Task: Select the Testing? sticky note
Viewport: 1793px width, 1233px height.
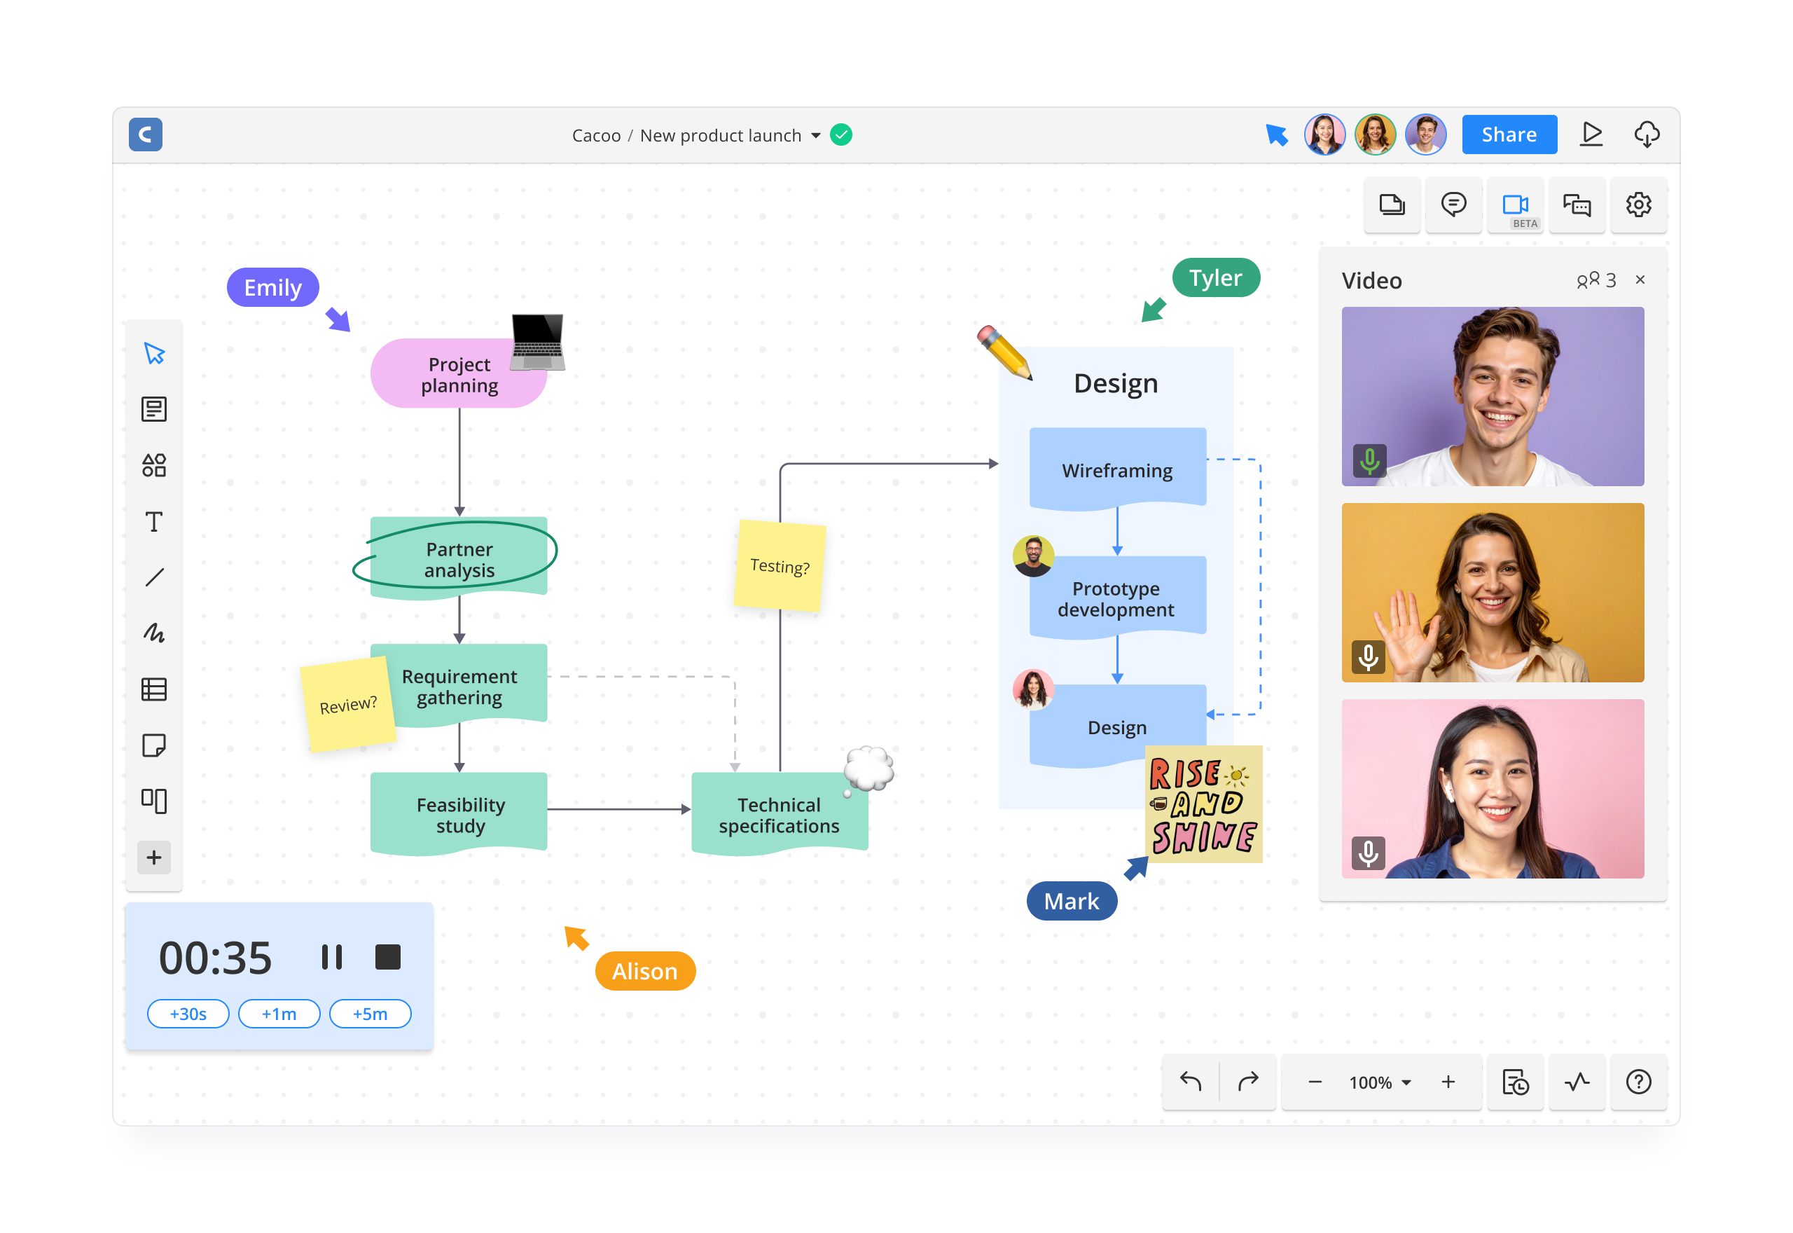Action: tap(779, 566)
